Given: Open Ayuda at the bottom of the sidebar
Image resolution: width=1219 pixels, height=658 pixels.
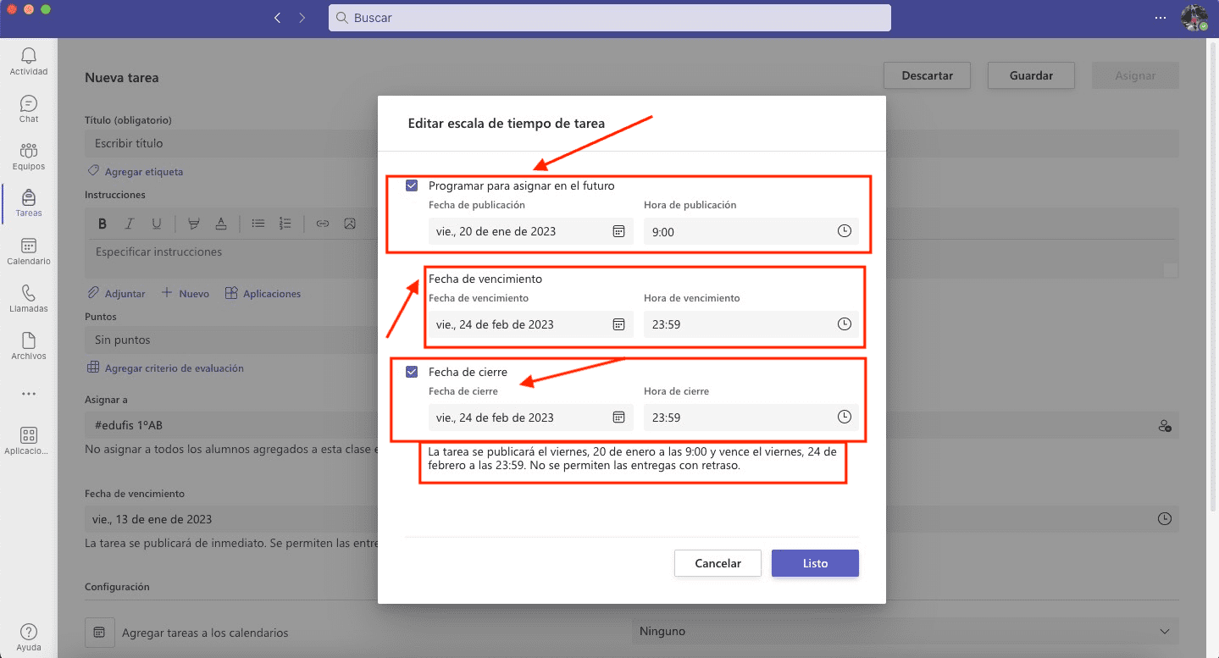Looking at the screenshot, I should pos(29,637).
